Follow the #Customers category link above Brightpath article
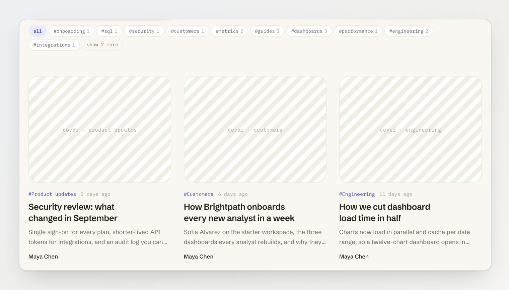This screenshot has height=290, width=509. (x=199, y=194)
